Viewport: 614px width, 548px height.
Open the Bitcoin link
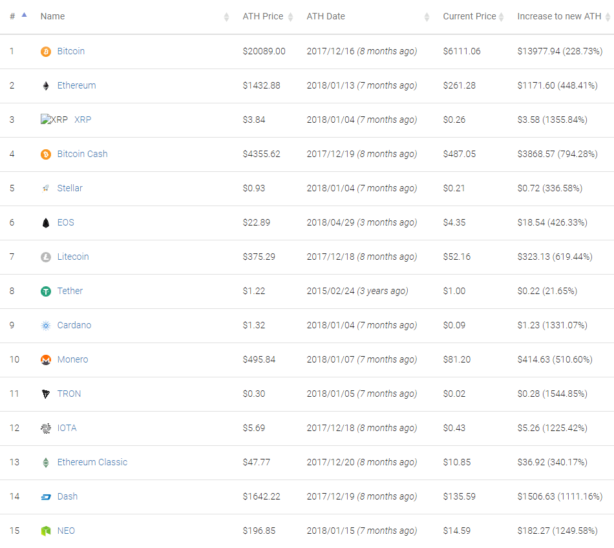tap(71, 51)
